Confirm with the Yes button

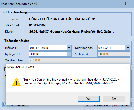click(89, 99)
